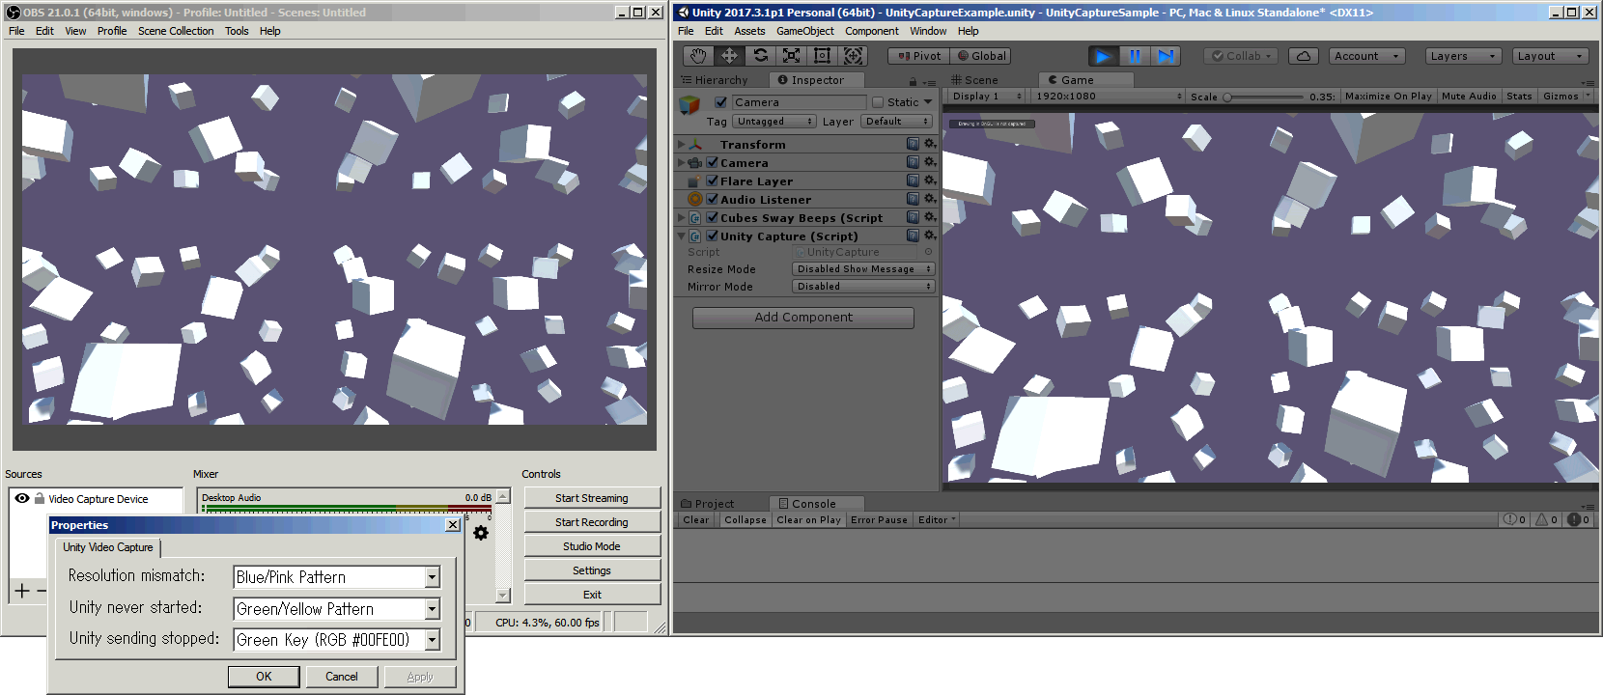Select the Hand tool in Unity toolbar

(698, 56)
